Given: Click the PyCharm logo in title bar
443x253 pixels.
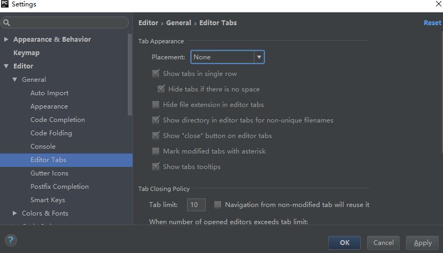Looking at the screenshot, I should [5, 4].
